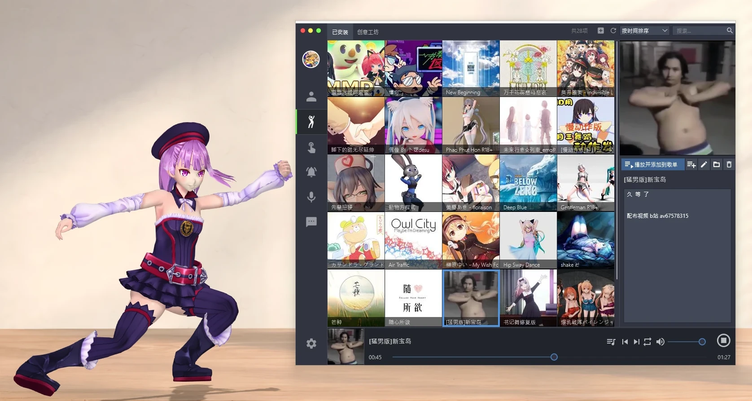
Task: Click the microphone sidebar icon
Action: (311, 197)
